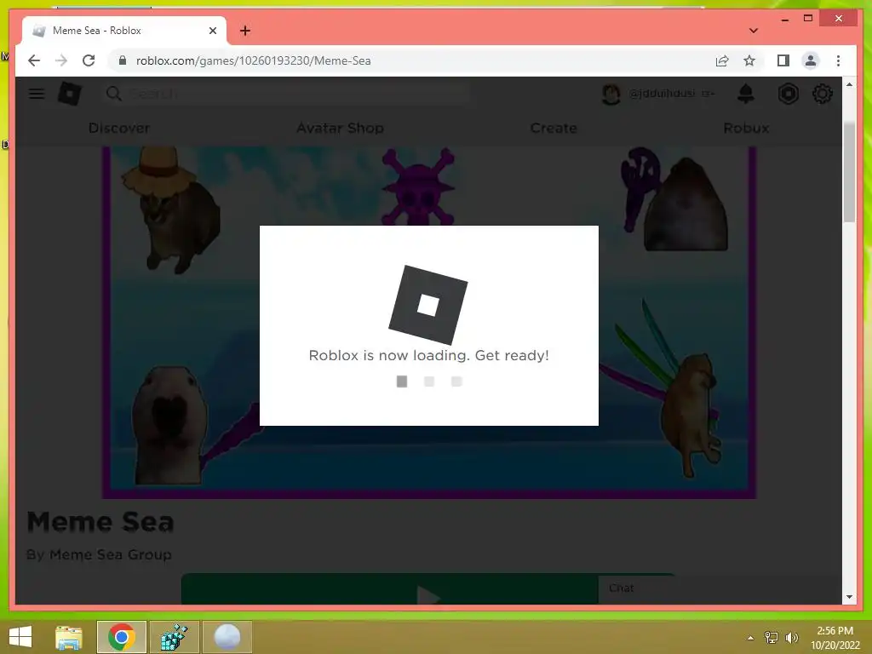Click the page scrollbar down arrow
The width and height of the screenshot is (872, 654).
(849, 597)
